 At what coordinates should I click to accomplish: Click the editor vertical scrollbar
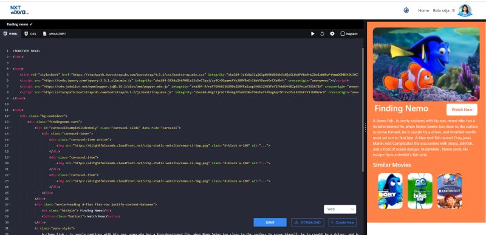pos(363,110)
